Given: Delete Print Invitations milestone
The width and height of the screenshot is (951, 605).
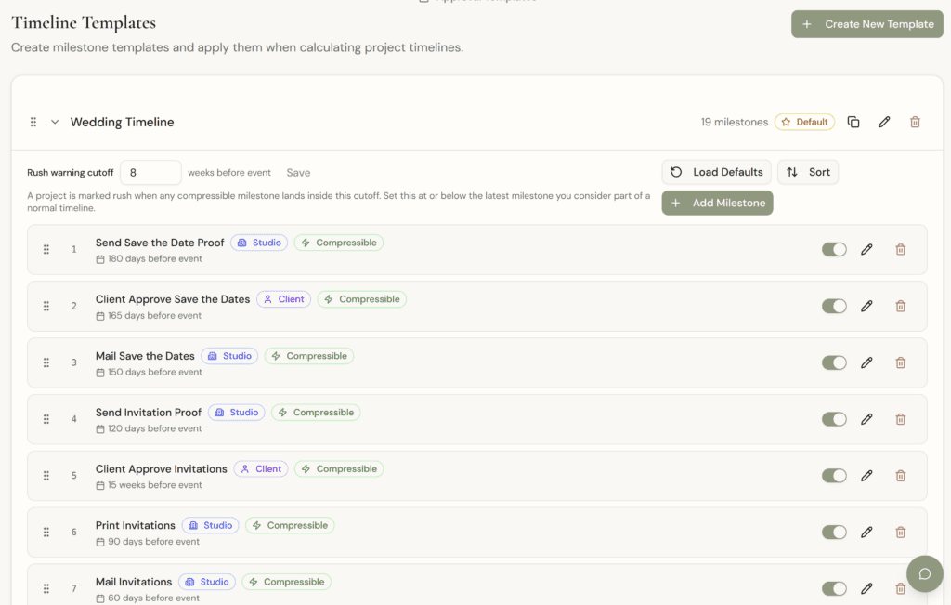Looking at the screenshot, I should [x=901, y=532].
